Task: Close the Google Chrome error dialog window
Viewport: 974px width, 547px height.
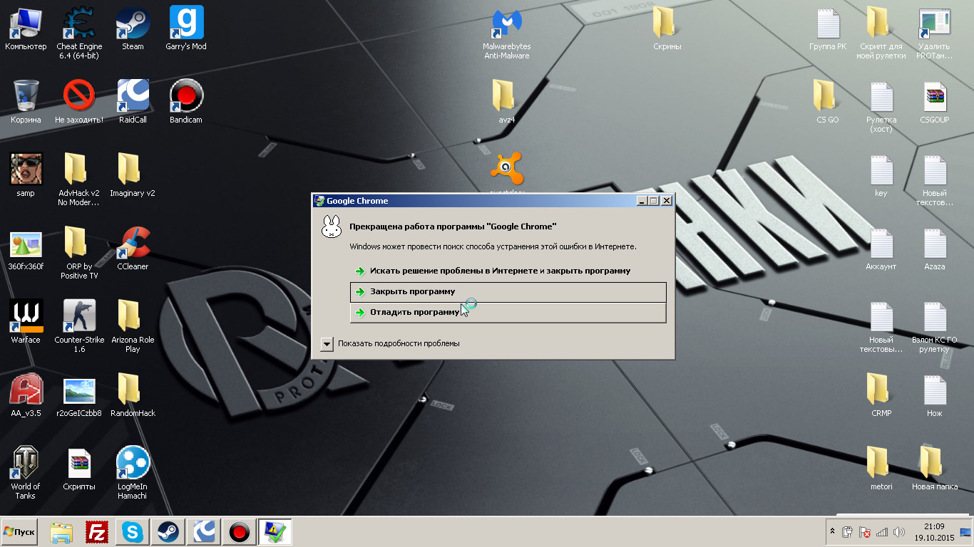Action: click(x=667, y=201)
